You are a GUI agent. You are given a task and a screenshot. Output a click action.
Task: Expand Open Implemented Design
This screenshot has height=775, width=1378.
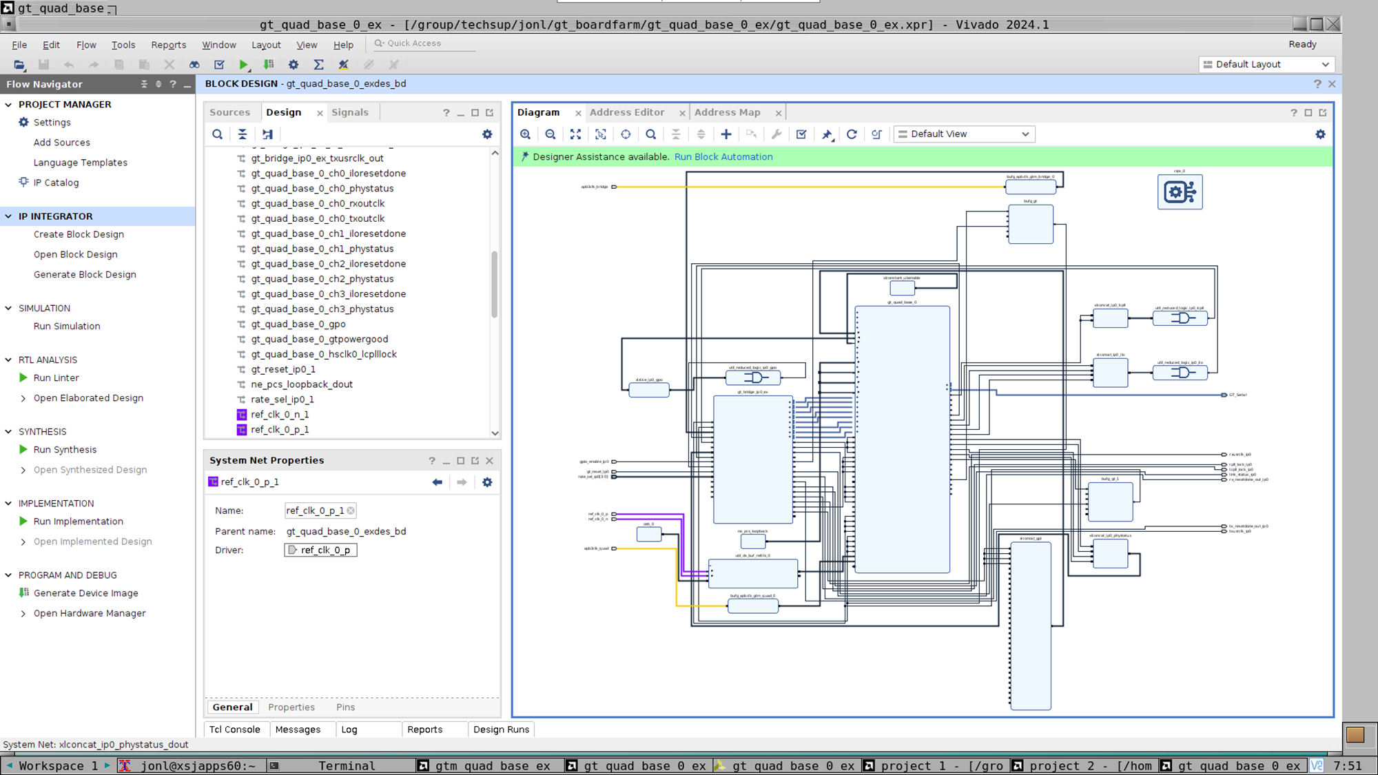tap(23, 541)
